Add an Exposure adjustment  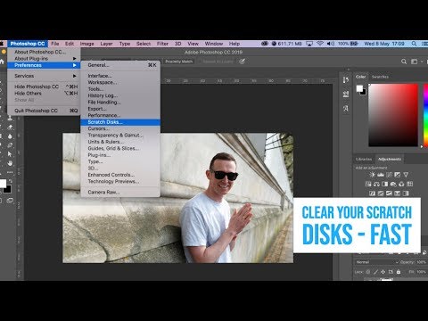click(x=397, y=175)
